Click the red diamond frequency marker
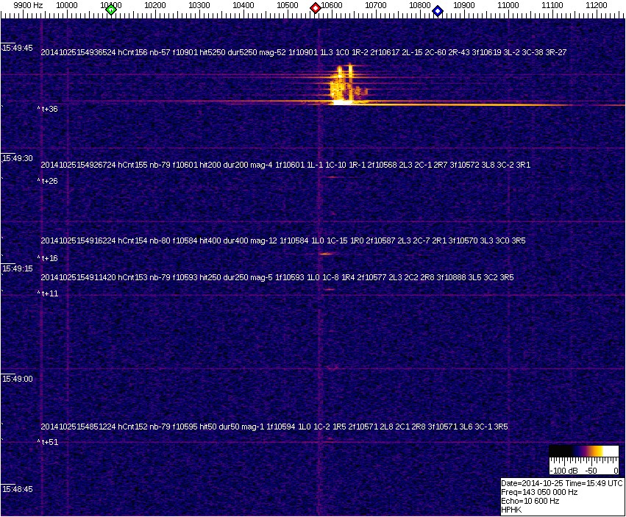This screenshot has width=626, height=517. click(316, 8)
